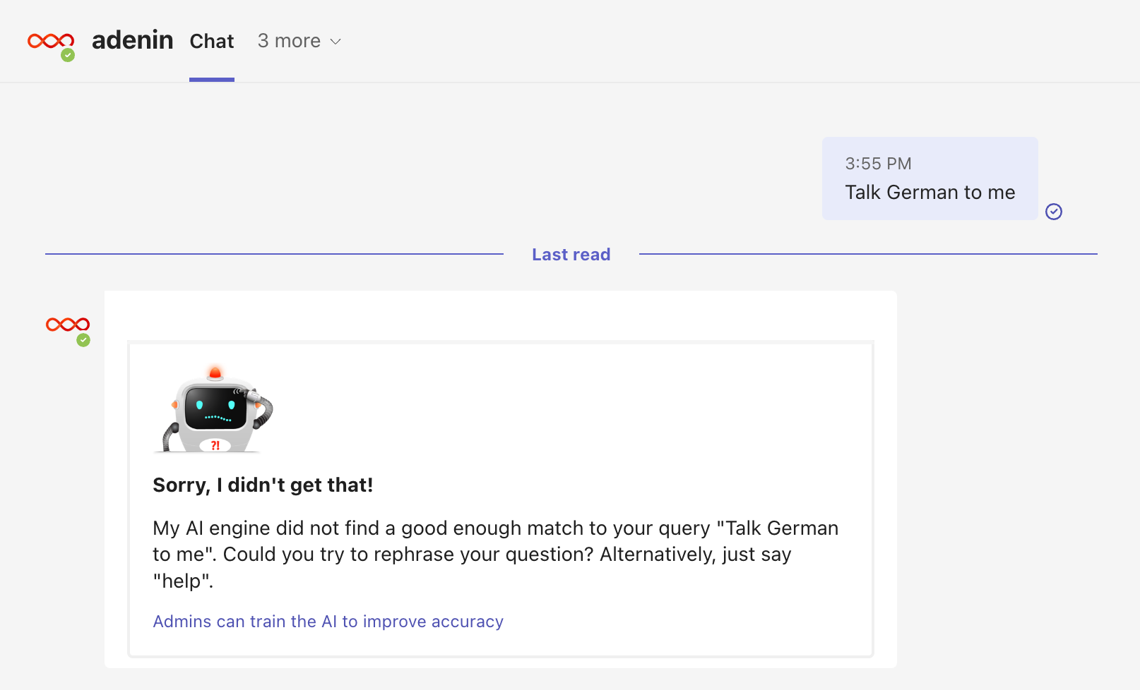Image resolution: width=1140 pixels, height=690 pixels.
Task: Open "Admins can train the AI" link
Action: (x=328, y=622)
